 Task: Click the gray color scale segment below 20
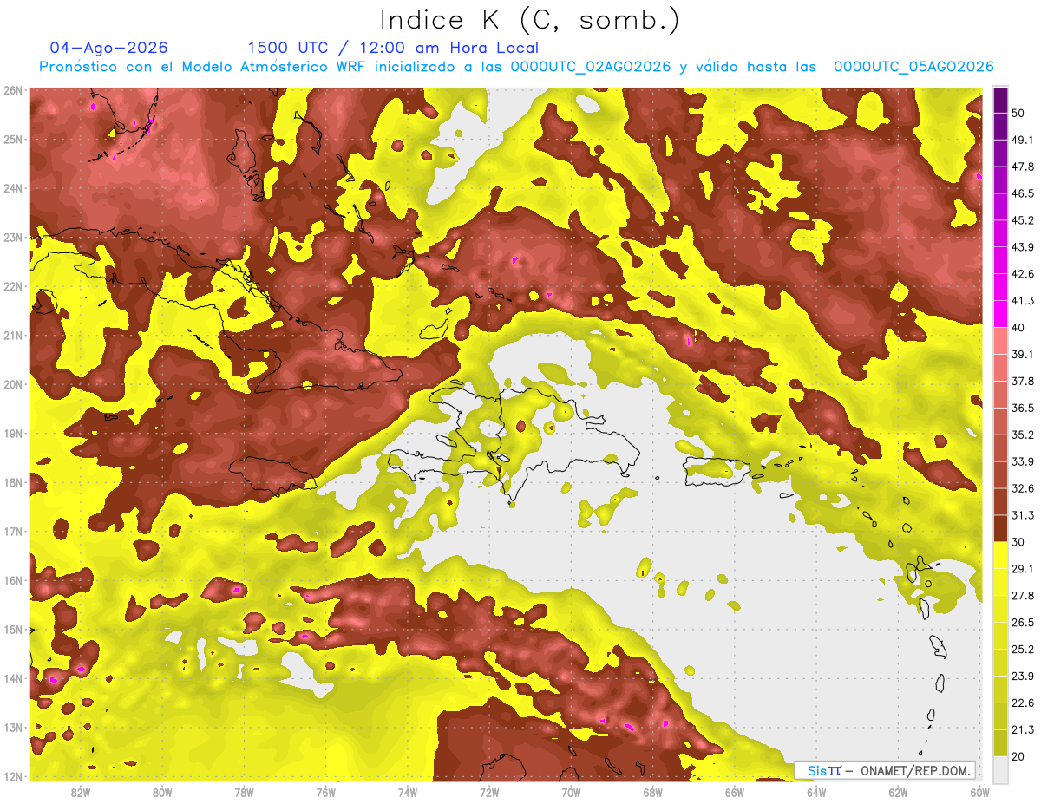point(1001,768)
